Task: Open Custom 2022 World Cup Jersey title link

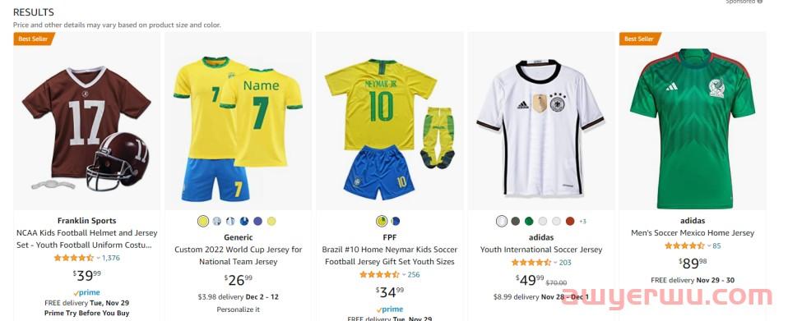Action: click(x=239, y=255)
